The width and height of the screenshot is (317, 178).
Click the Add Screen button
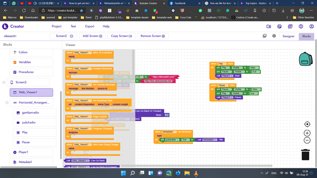click(x=92, y=36)
